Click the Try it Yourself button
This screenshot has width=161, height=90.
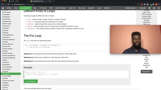[31, 81]
